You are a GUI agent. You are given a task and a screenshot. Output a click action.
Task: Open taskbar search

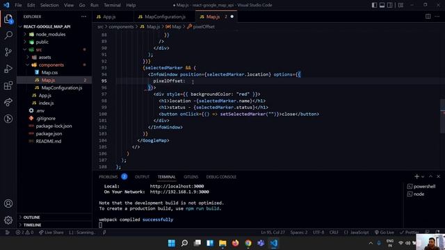(x=184, y=243)
